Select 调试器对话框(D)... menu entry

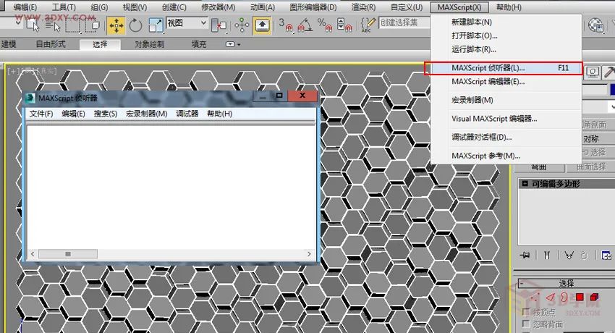[506, 138]
